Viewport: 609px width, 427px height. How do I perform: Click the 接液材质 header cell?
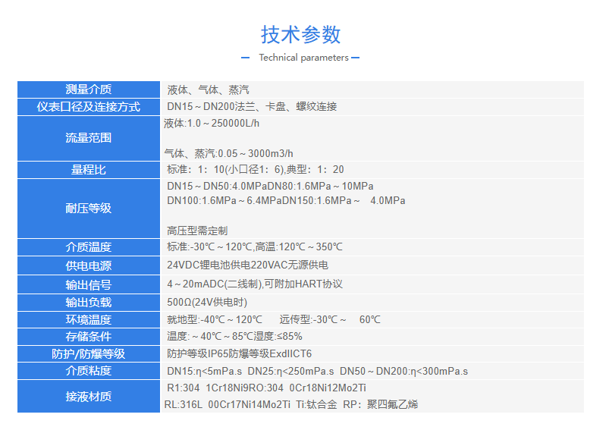click(x=89, y=397)
